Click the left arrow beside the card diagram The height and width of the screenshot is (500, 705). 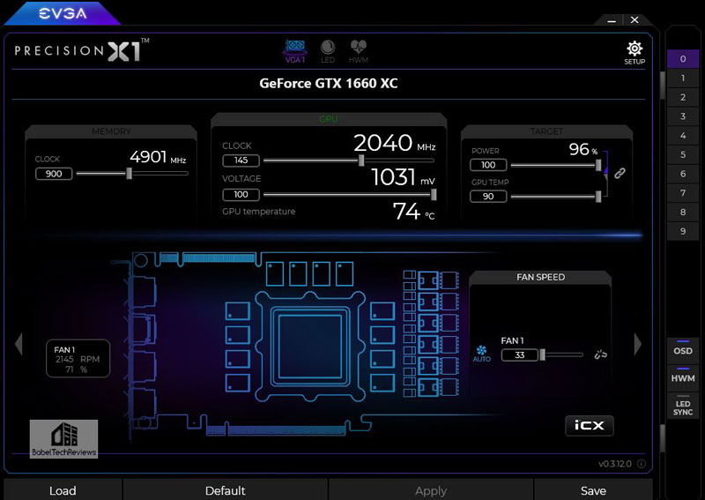pyautogui.click(x=19, y=344)
